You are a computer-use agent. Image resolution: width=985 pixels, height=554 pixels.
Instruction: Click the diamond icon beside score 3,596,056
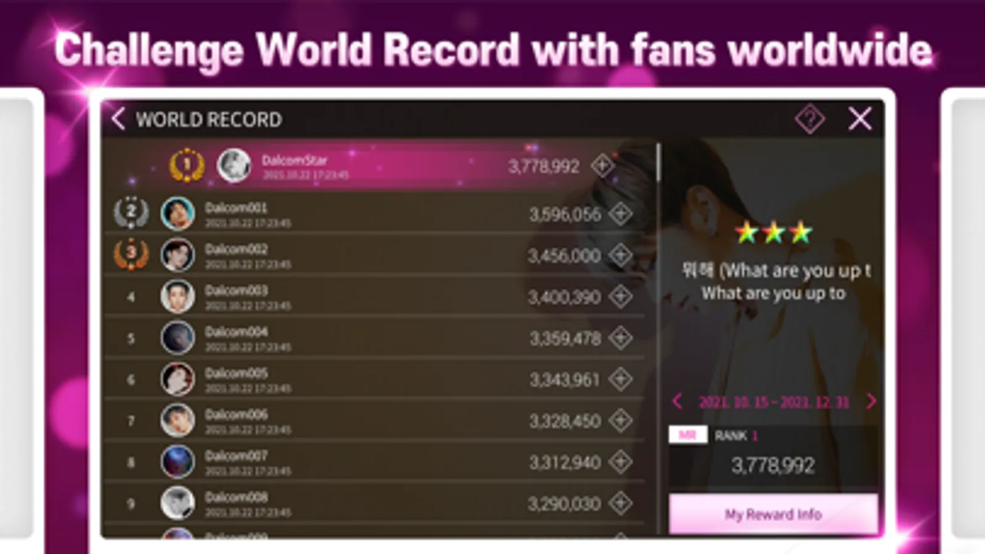tap(620, 214)
